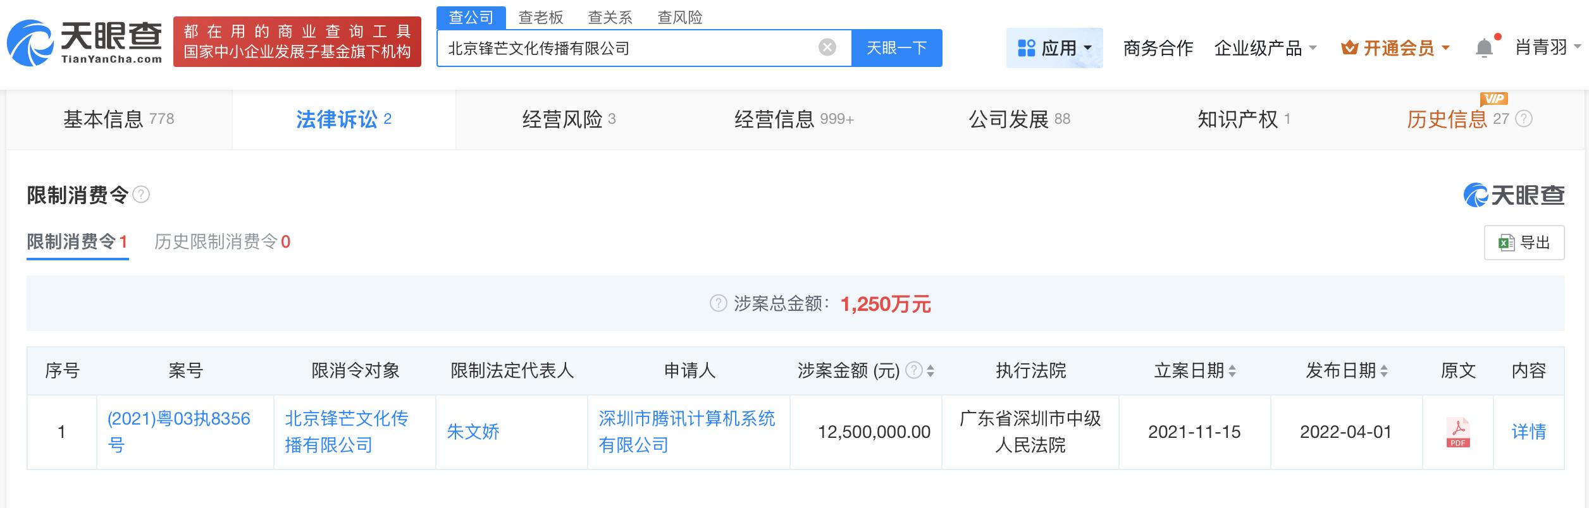Expand 企业级产品 dropdown
This screenshot has width=1589, height=508.
click(1265, 48)
